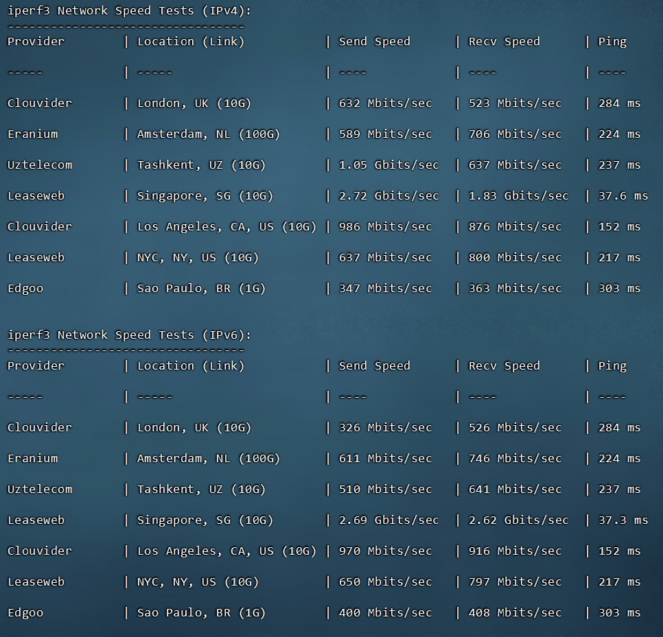663x637 pixels.
Task: Select the "2.62 Gbits/sec" receive speed value
Action: click(518, 520)
